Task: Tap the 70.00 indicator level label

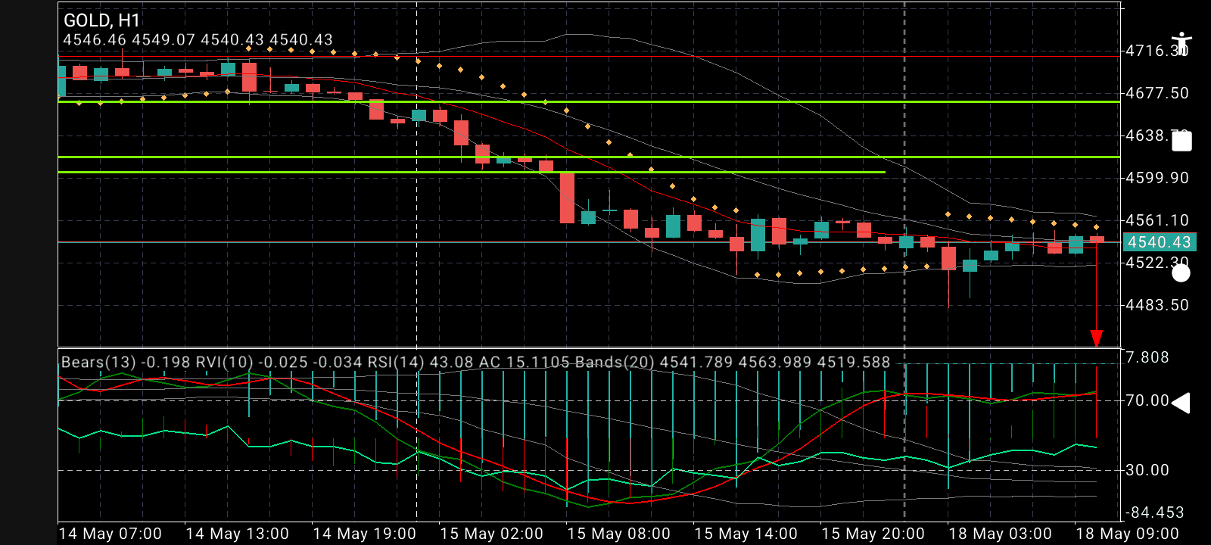Action: (x=1147, y=400)
